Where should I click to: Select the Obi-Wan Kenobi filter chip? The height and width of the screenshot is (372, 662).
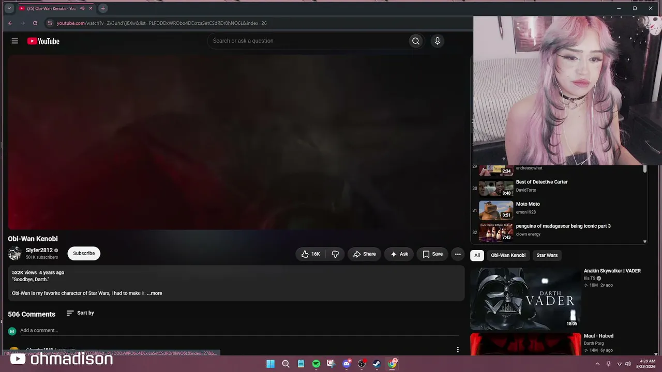point(508,255)
